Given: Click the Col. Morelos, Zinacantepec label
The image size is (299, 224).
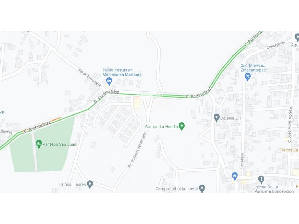Looking at the screenshot, I should tap(253, 68).
